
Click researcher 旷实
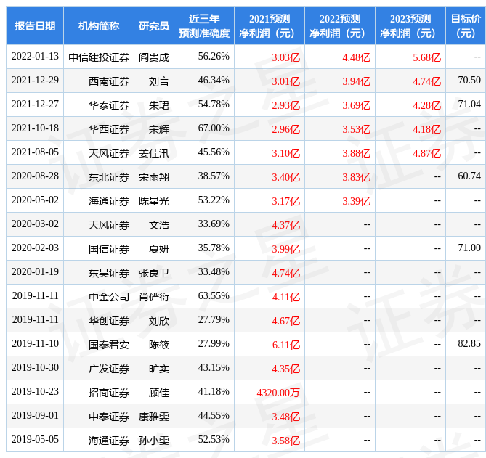(159, 369)
